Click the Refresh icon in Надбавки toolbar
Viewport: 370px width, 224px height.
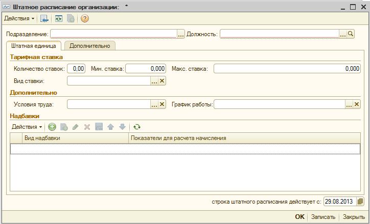point(136,127)
